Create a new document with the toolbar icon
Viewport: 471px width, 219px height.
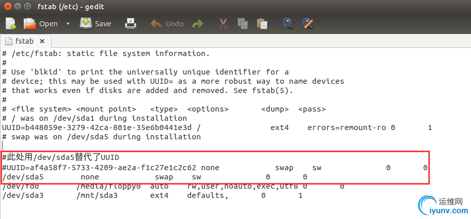[x=11, y=24]
